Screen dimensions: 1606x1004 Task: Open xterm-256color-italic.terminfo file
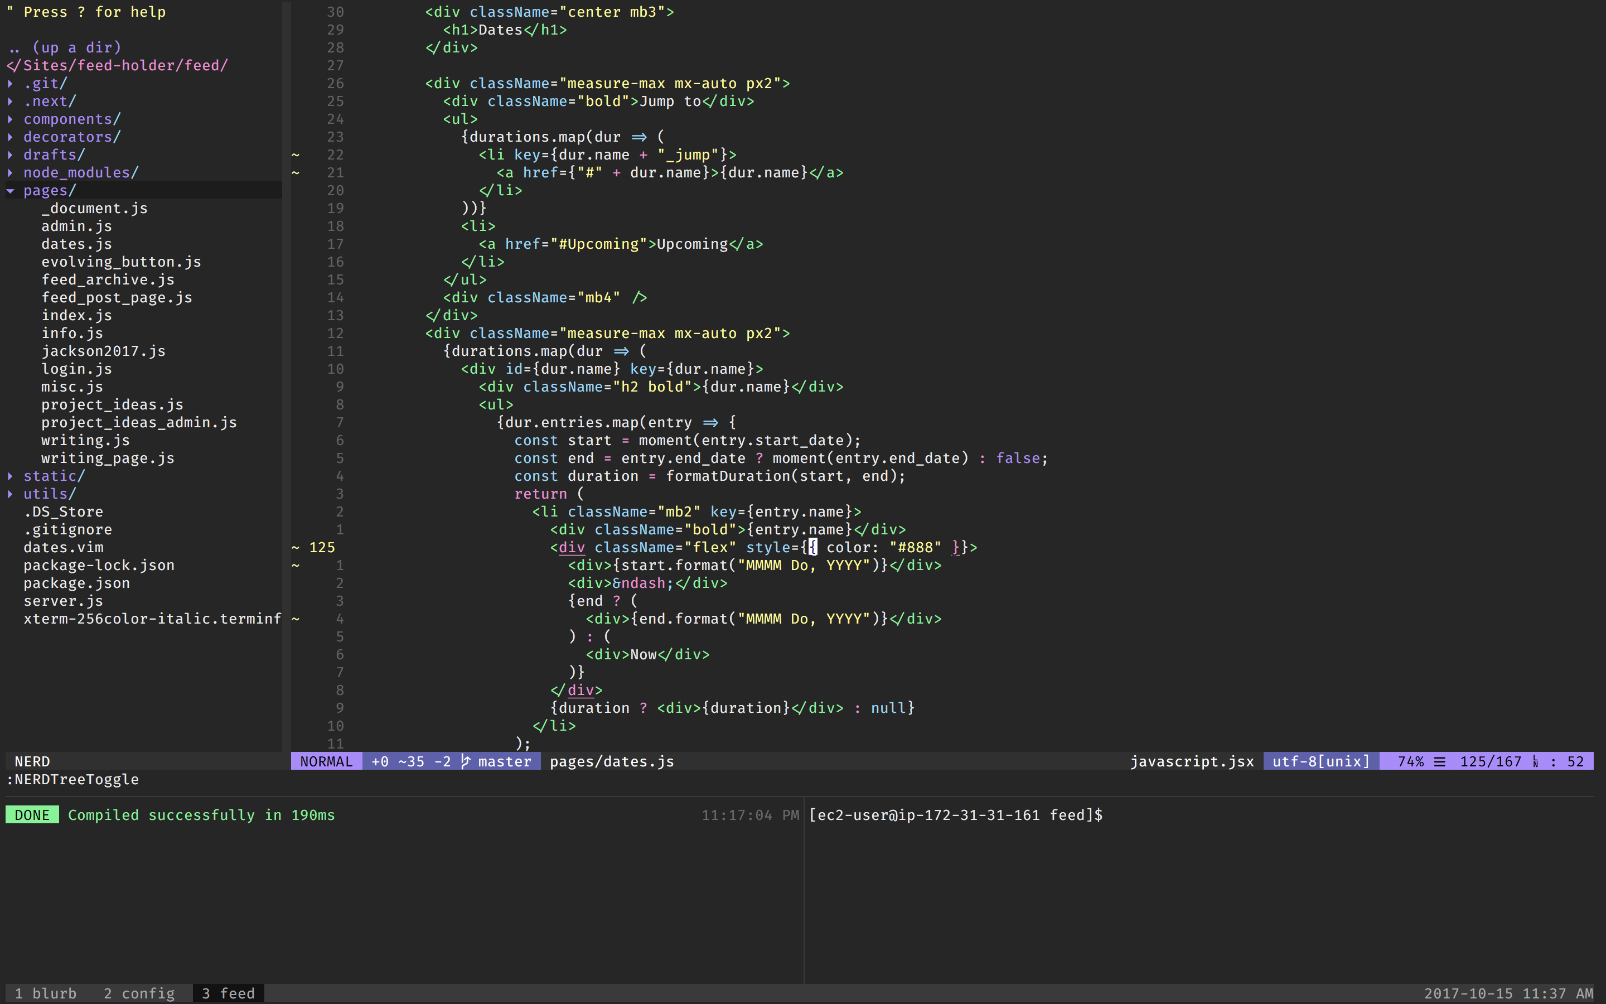[153, 619]
